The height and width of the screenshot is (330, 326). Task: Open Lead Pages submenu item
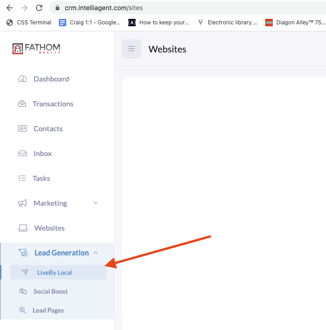pos(48,310)
